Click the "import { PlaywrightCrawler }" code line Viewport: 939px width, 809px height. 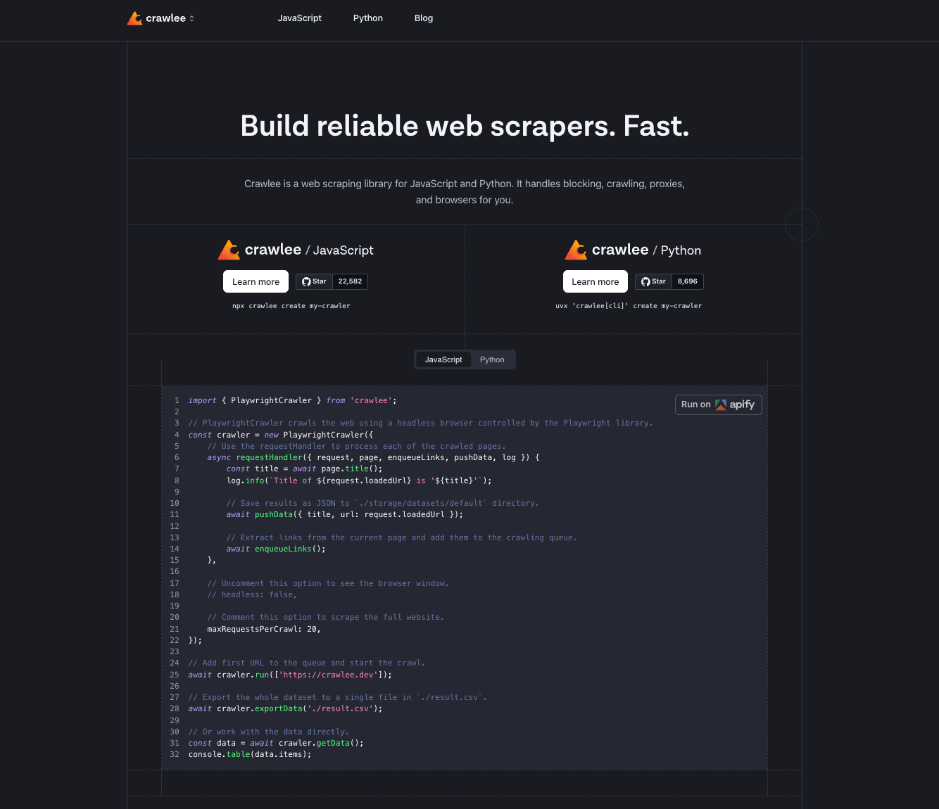293,400
